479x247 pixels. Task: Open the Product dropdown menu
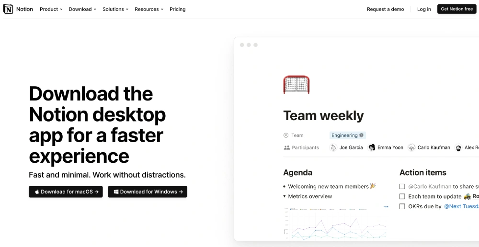coord(51,9)
